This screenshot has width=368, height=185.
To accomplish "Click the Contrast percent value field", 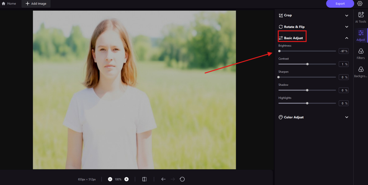I will [x=343, y=64].
